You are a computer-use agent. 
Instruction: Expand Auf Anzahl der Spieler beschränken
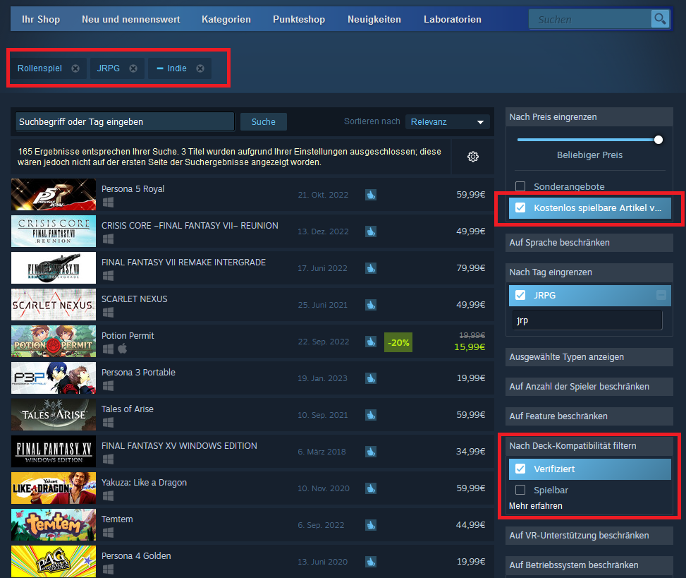point(589,387)
